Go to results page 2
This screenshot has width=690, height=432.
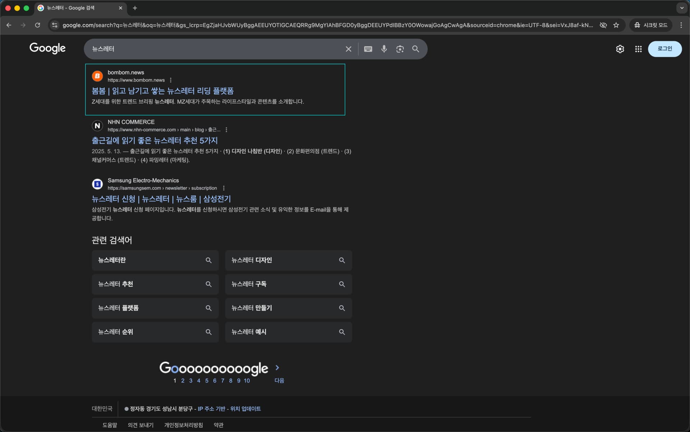click(x=183, y=381)
